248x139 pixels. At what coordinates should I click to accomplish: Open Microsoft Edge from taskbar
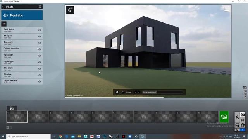(67, 136)
